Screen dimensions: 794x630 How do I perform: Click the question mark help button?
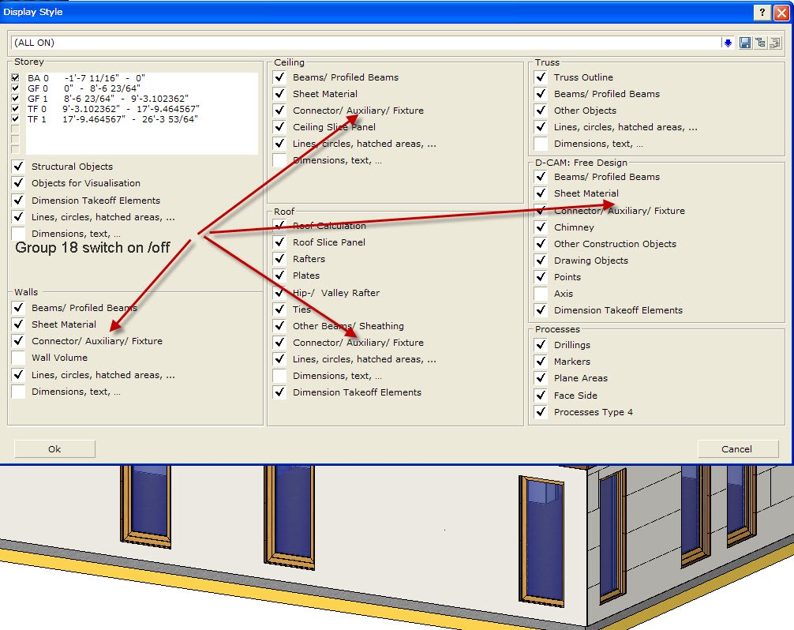click(762, 12)
